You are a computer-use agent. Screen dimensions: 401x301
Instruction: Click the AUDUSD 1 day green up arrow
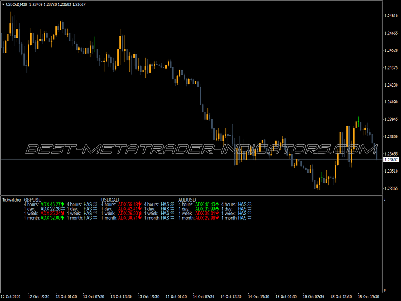[217, 209]
